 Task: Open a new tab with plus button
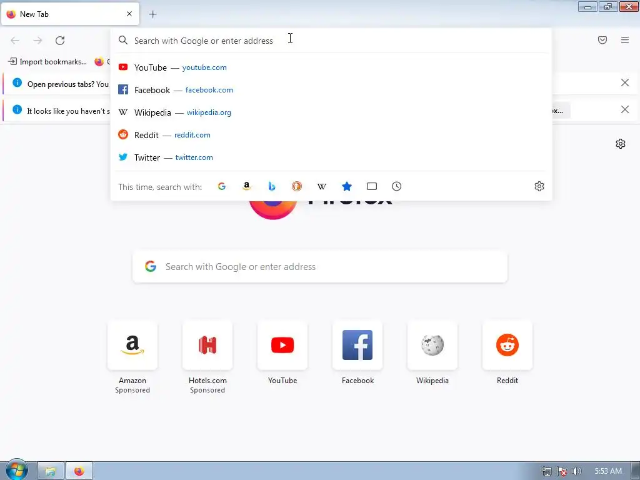(152, 14)
